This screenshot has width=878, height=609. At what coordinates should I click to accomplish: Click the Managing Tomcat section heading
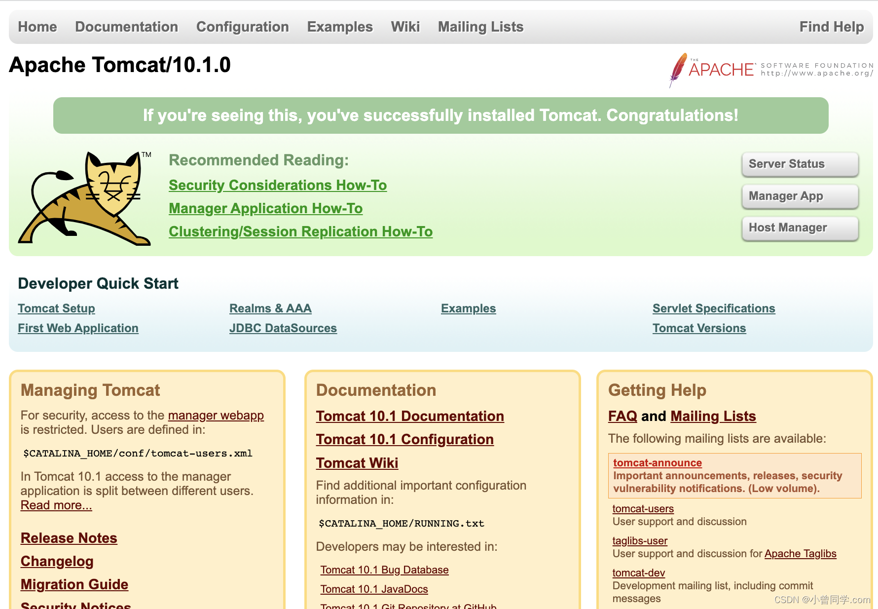[90, 390]
